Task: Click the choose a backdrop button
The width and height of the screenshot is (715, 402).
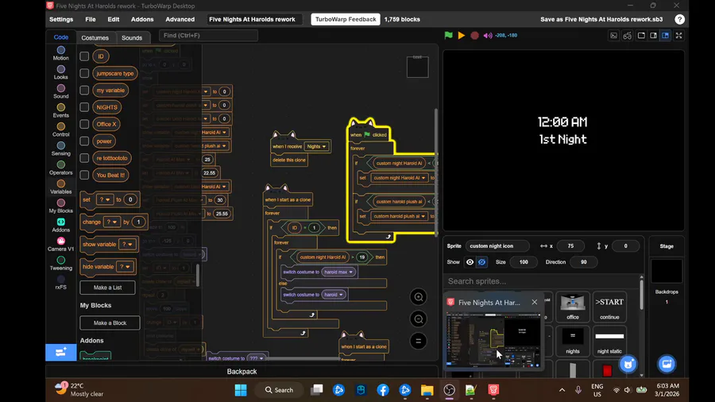Action: [x=667, y=364]
